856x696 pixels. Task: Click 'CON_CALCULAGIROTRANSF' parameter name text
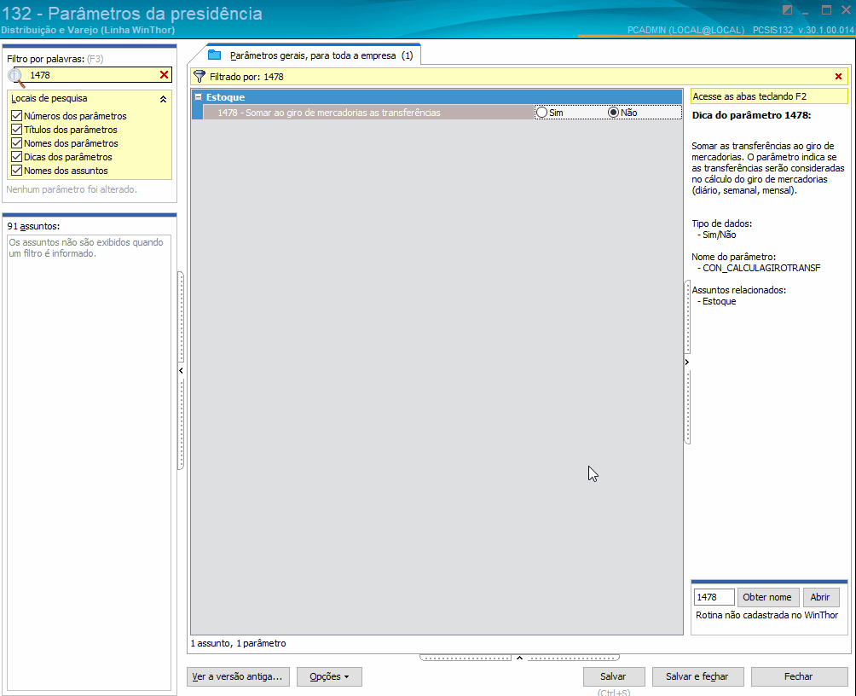(761, 268)
